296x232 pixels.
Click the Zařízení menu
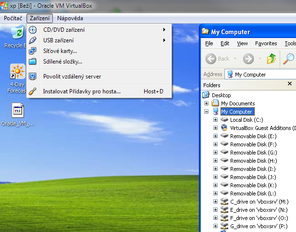[x=39, y=18]
